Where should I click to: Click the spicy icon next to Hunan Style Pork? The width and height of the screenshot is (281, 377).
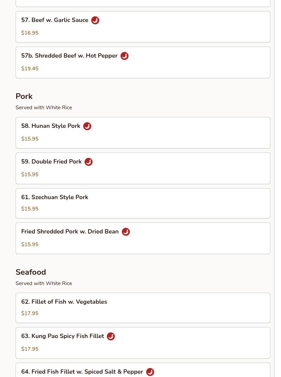[87, 126]
